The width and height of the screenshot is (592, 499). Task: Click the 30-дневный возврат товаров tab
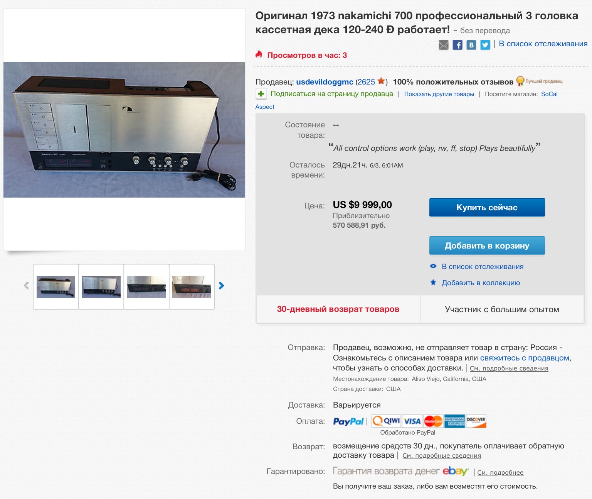[338, 309]
